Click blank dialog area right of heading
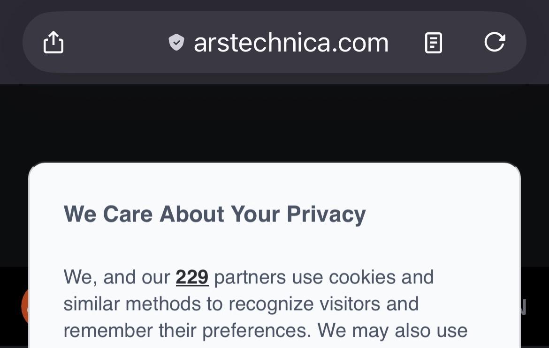This screenshot has height=348, width=549. coord(441,214)
